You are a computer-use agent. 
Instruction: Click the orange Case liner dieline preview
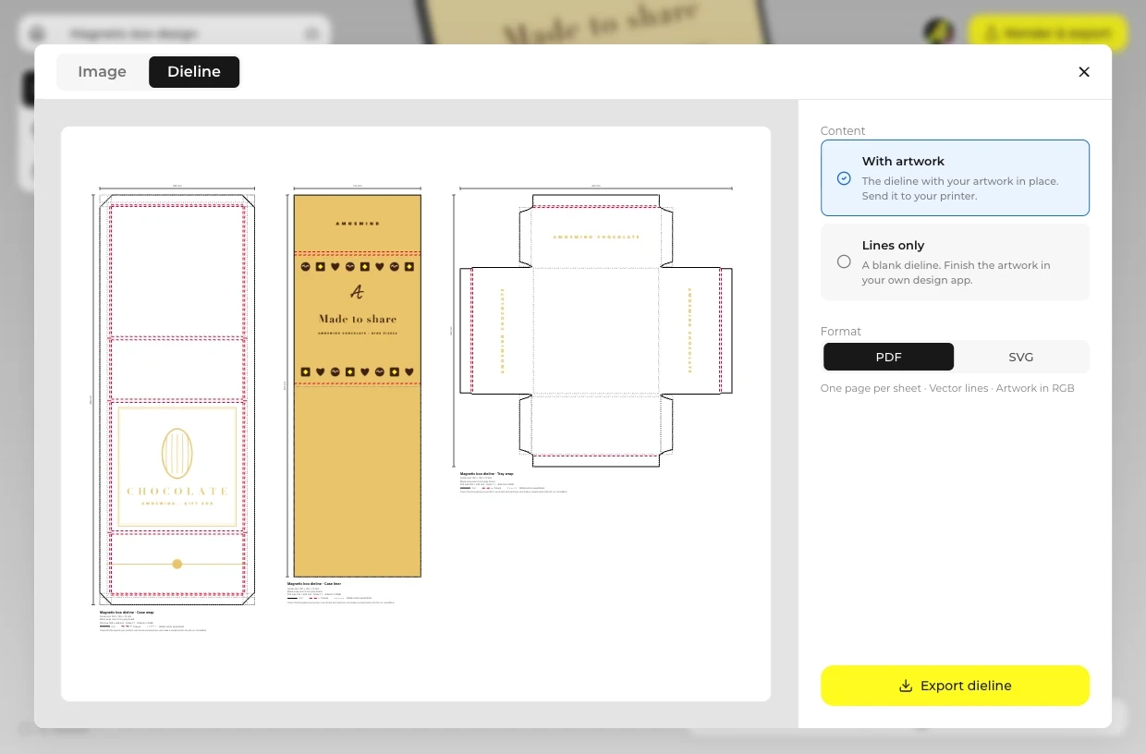click(x=357, y=385)
